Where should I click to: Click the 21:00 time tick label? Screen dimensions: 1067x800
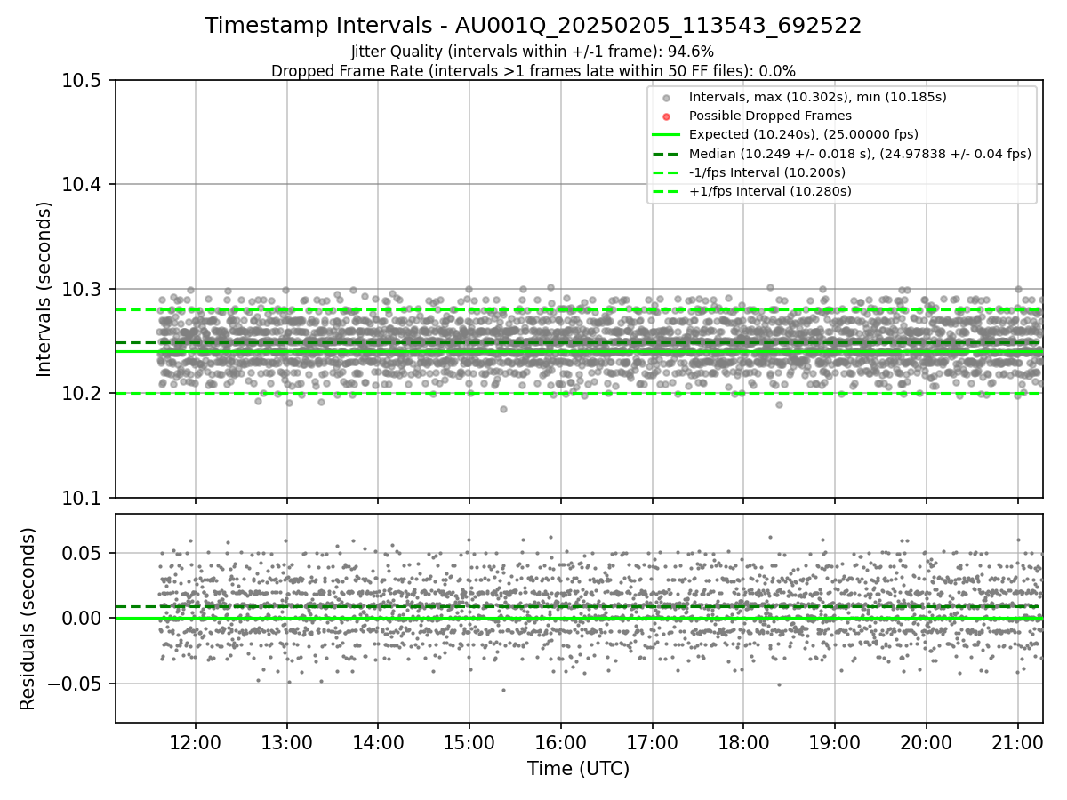1018,741
